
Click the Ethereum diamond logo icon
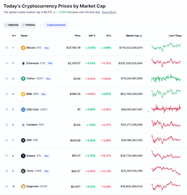pyautogui.click(x=23, y=63)
